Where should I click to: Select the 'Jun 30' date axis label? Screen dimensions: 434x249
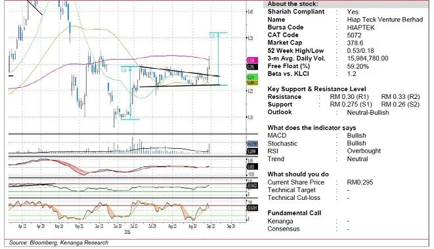(118, 226)
